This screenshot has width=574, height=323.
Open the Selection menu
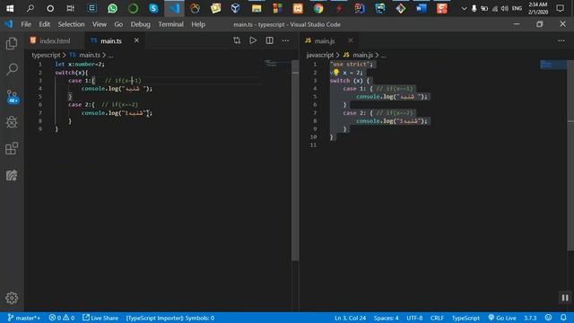[x=71, y=24]
